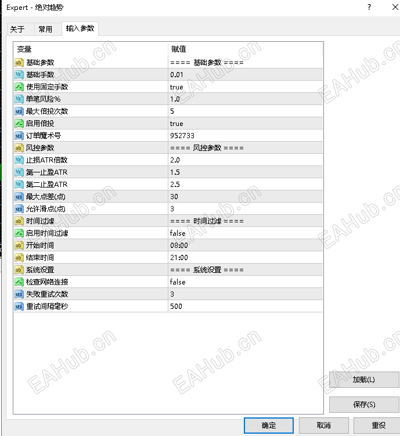Select the 止损ATR倍数 variable name
Screen dimensions: 400x436
point(46,160)
